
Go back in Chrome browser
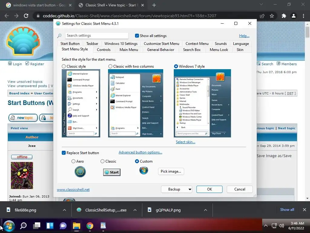[7, 16]
